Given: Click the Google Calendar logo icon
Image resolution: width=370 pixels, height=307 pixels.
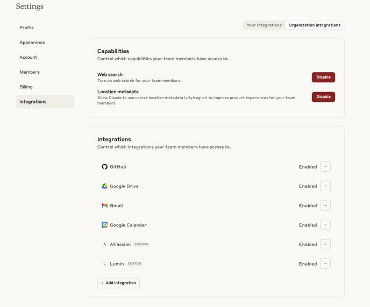Looking at the screenshot, I should coord(104,225).
